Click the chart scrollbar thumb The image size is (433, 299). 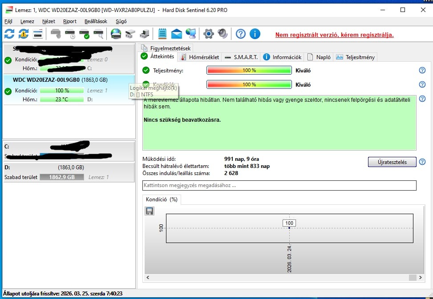tap(413, 278)
